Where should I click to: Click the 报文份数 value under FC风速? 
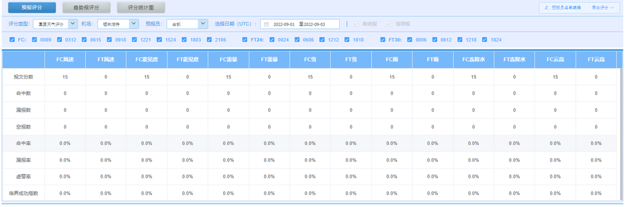point(65,77)
